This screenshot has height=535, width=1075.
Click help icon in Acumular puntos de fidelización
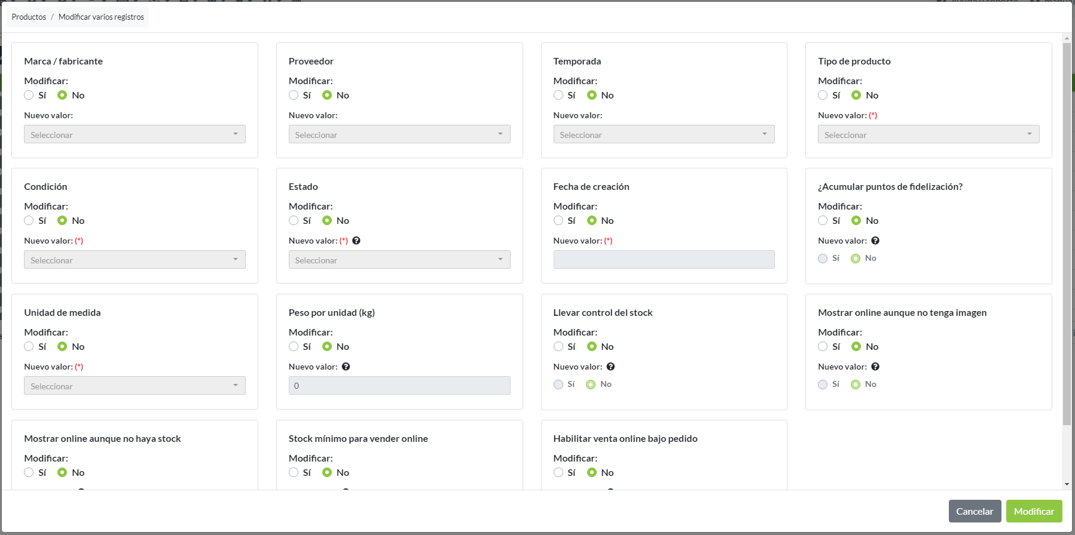875,241
